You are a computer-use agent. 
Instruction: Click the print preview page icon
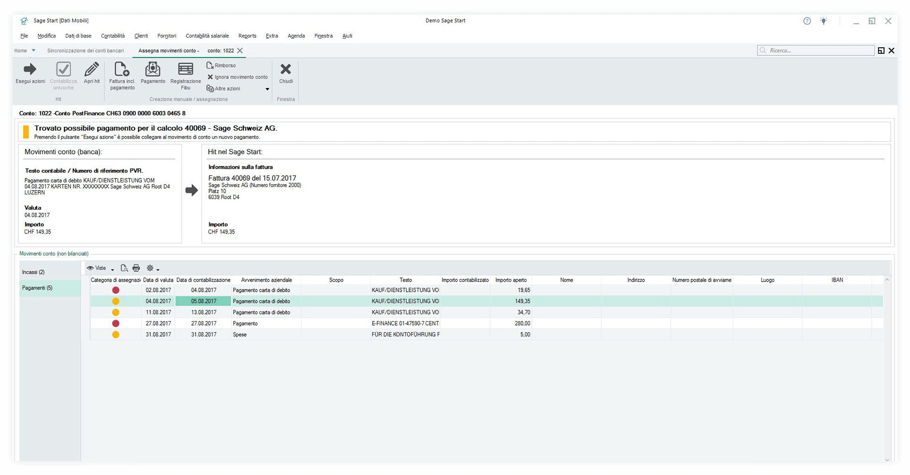click(x=124, y=268)
